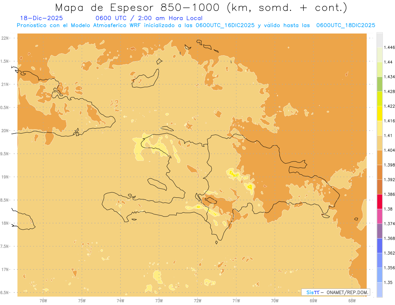The image size is (395, 305).
Task: Click the bright yellow swatch between 1.416 and 1.422
Action: pyautogui.click(x=380, y=113)
